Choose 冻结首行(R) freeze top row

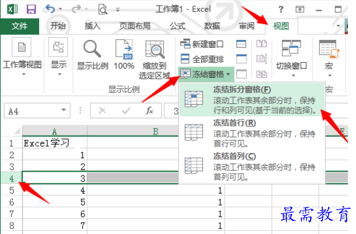[252, 133]
